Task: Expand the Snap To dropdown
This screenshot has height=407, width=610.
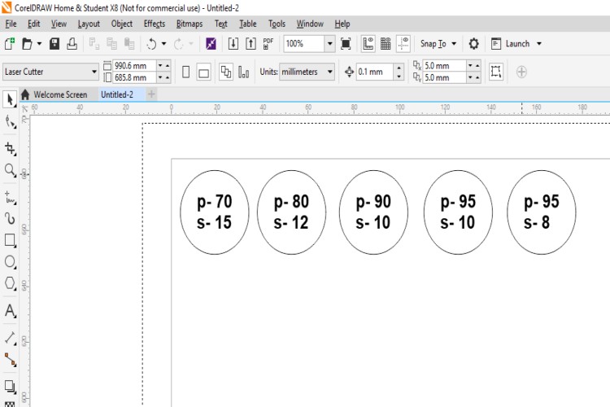Action: point(454,44)
